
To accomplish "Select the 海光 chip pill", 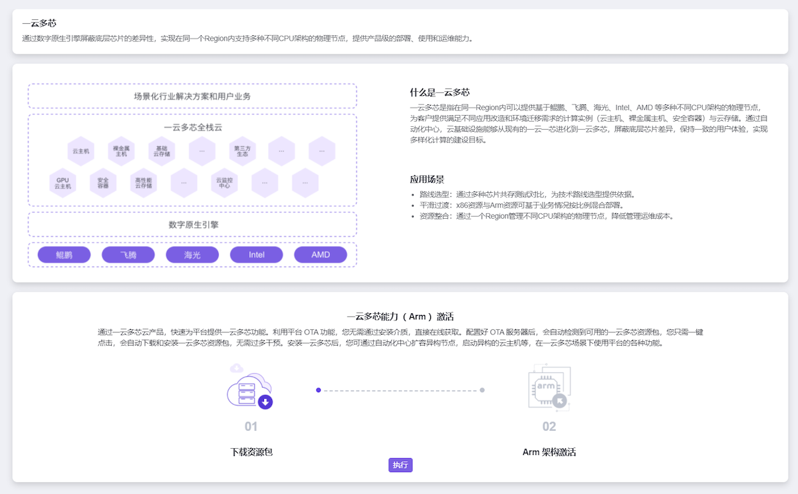I will click(x=192, y=255).
